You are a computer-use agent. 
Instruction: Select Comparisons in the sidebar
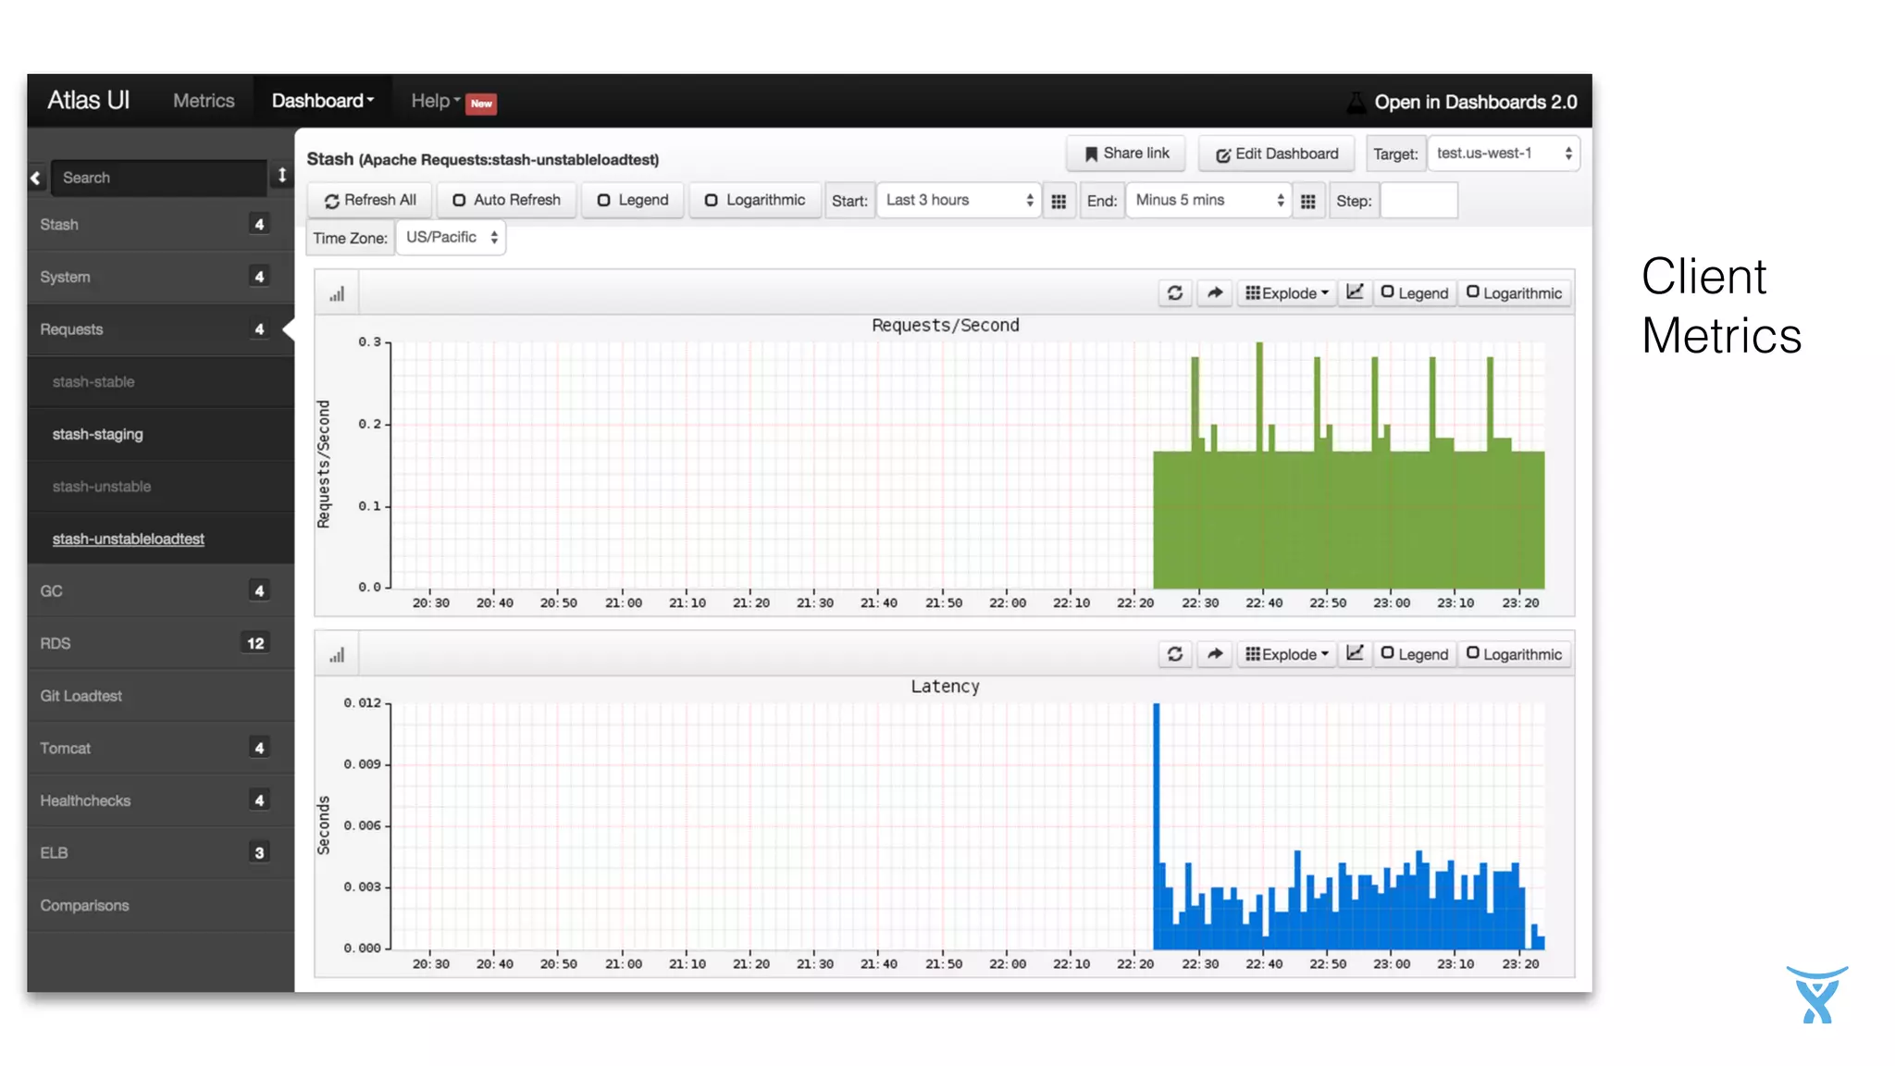tap(161, 905)
